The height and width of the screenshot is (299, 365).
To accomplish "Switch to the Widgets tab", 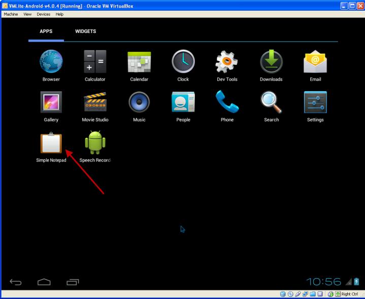I will point(85,31).
